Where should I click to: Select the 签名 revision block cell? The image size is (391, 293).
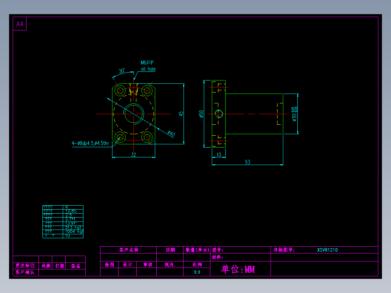pyautogui.click(x=75, y=266)
